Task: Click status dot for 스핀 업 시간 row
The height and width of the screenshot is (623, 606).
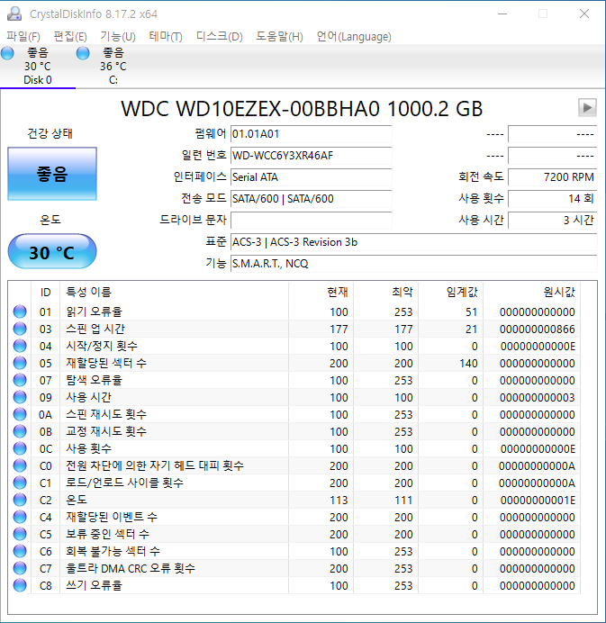Action: tap(20, 329)
